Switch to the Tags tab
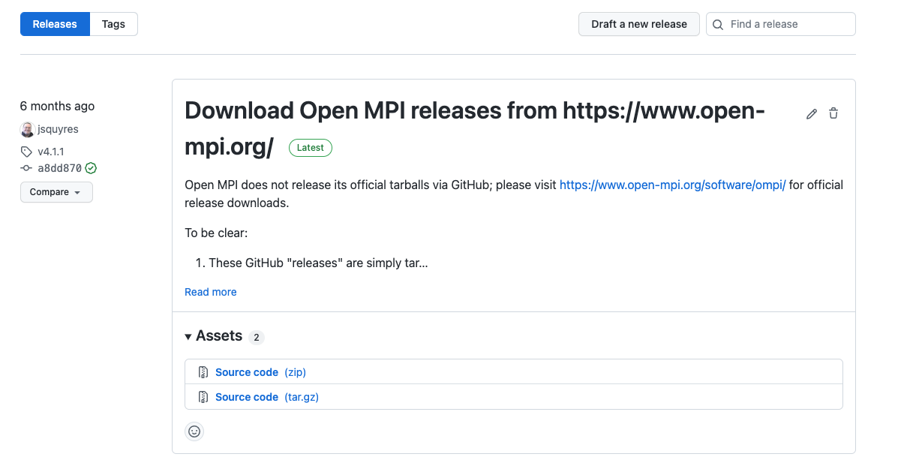The image size is (898, 472). [x=113, y=24]
